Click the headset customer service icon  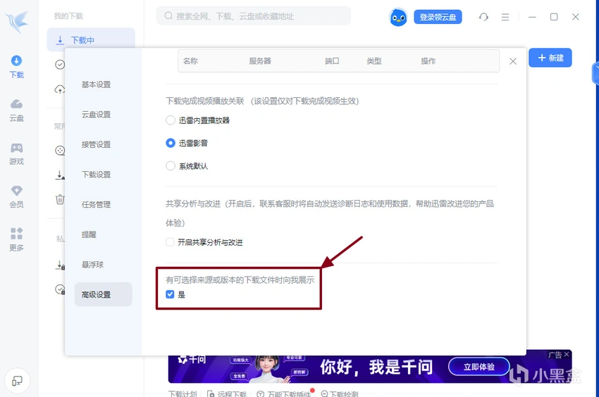pos(483,17)
